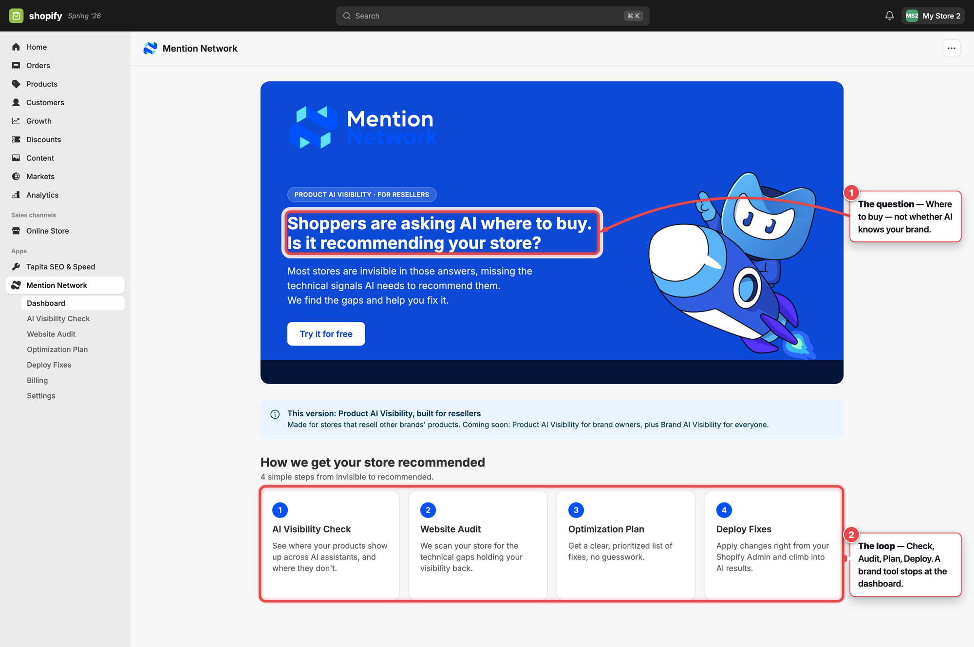The image size is (974, 647).
Task: Click the Apps section heading
Action: pos(19,251)
